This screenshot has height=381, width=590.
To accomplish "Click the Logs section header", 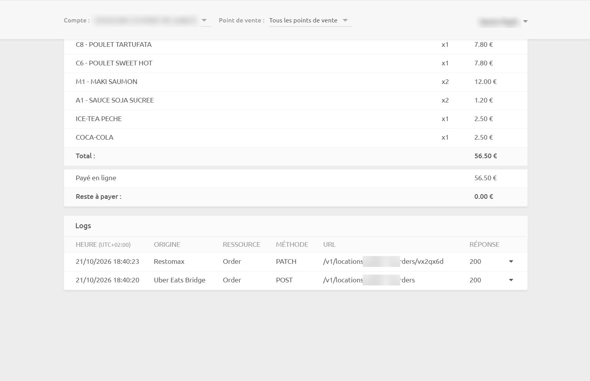I will click(83, 226).
